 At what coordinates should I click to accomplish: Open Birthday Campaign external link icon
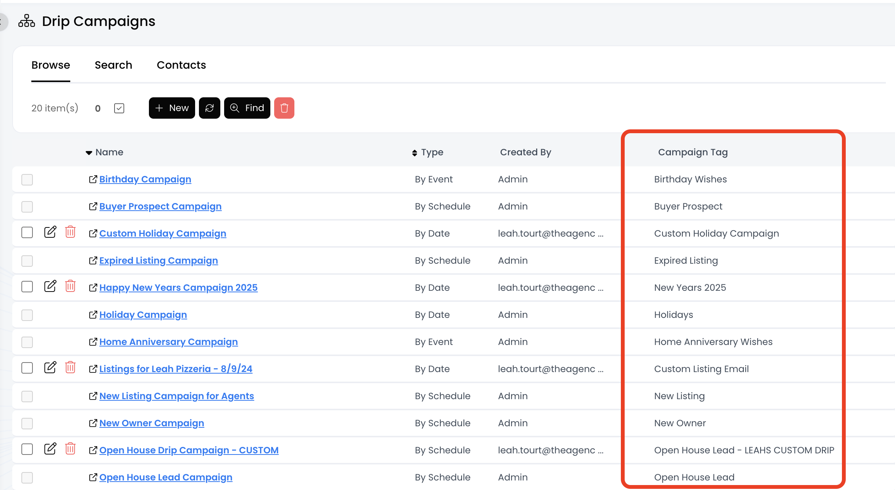coord(93,179)
